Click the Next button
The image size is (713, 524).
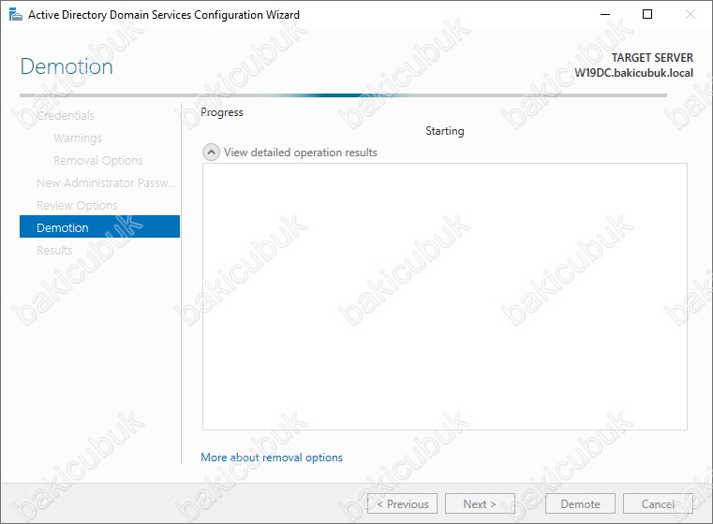click(x=480, y=503)
